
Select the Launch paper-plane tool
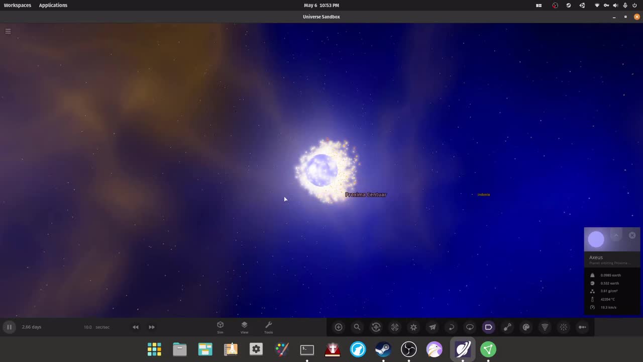pyautogui.click(x=432, y=327)
